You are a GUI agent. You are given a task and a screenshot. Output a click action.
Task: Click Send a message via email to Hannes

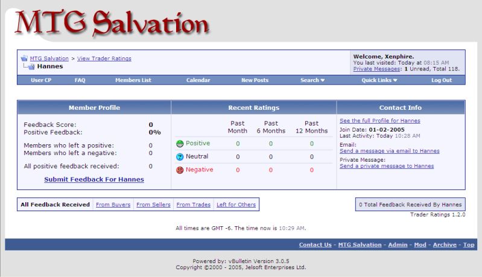[390, 151]
